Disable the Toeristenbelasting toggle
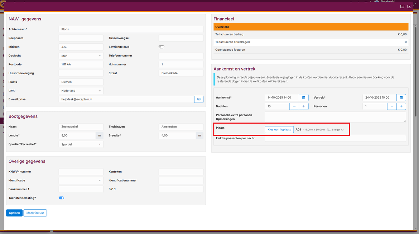 pos(61,198)
